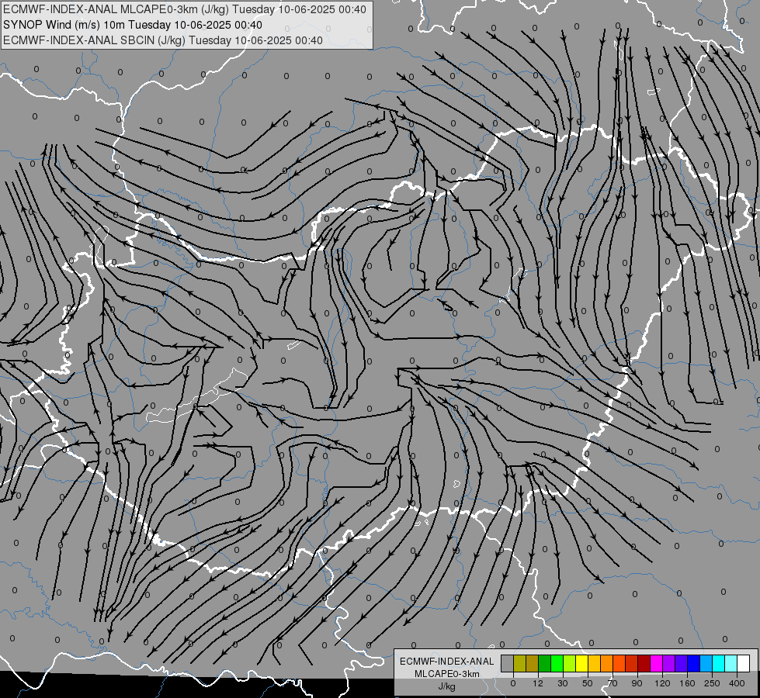Click legend scale value 160
This screenshot has height=698, width=760.
(687, 683)
